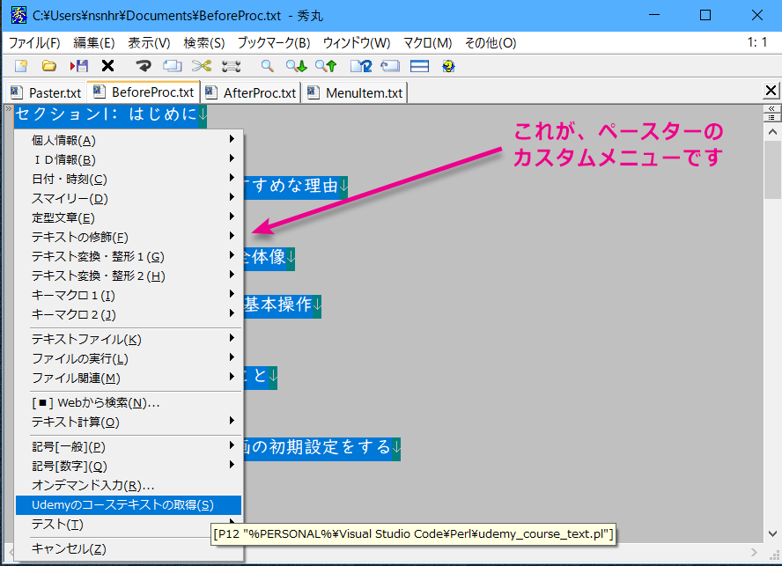Screen dimensions: 782x566
Task: Select オンデマンド入力(R)... menu entry
Action: (x=129, y=485)
